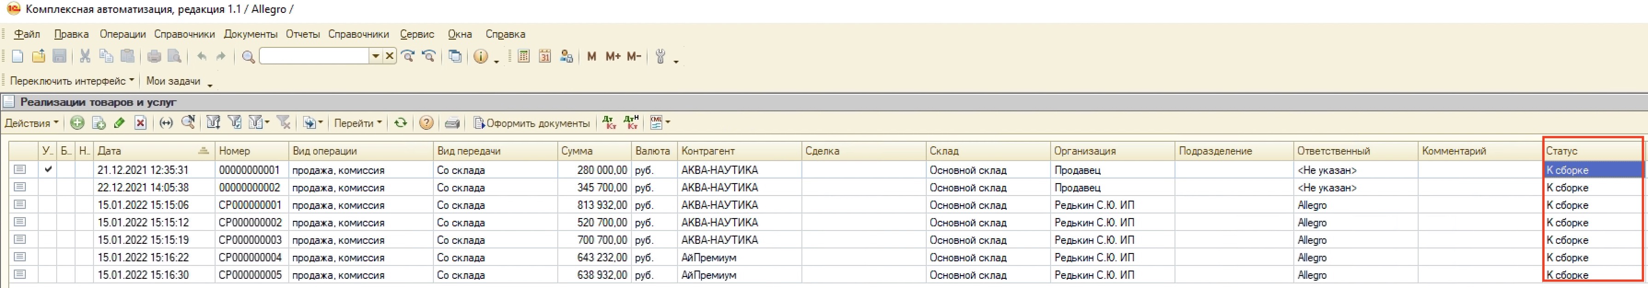Click the wrench settings icon
1648x288 pixels.
(x=660, y=57)
